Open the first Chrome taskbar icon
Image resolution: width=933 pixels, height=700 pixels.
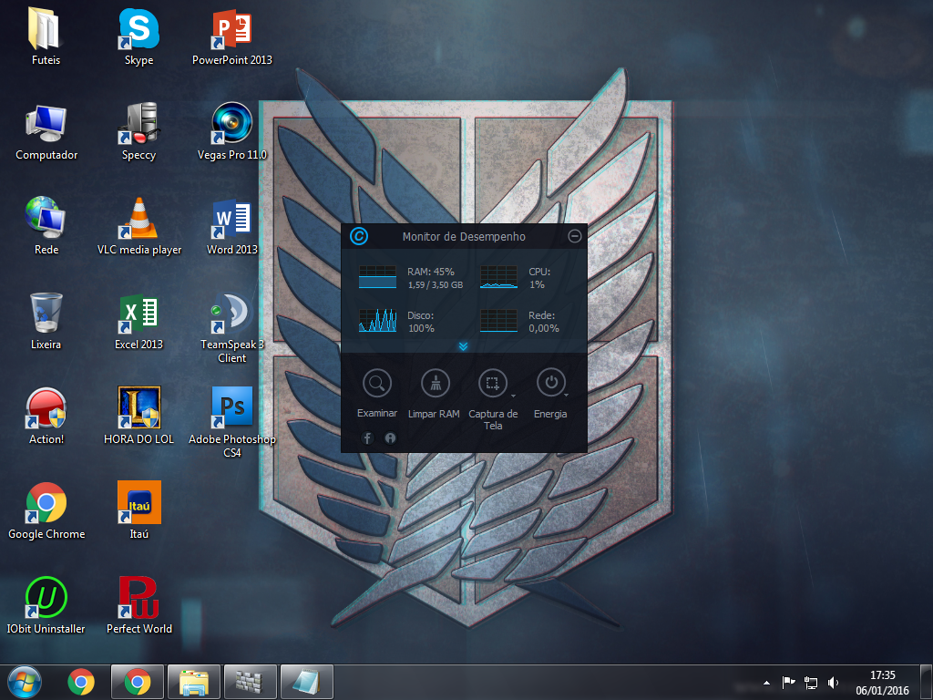click(x=81, y=682)
